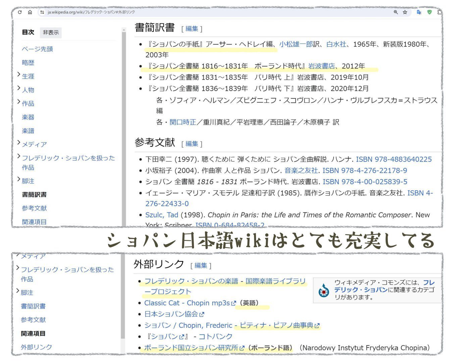Go to 参考文献 entry in lower sidebar

[33, 320]
